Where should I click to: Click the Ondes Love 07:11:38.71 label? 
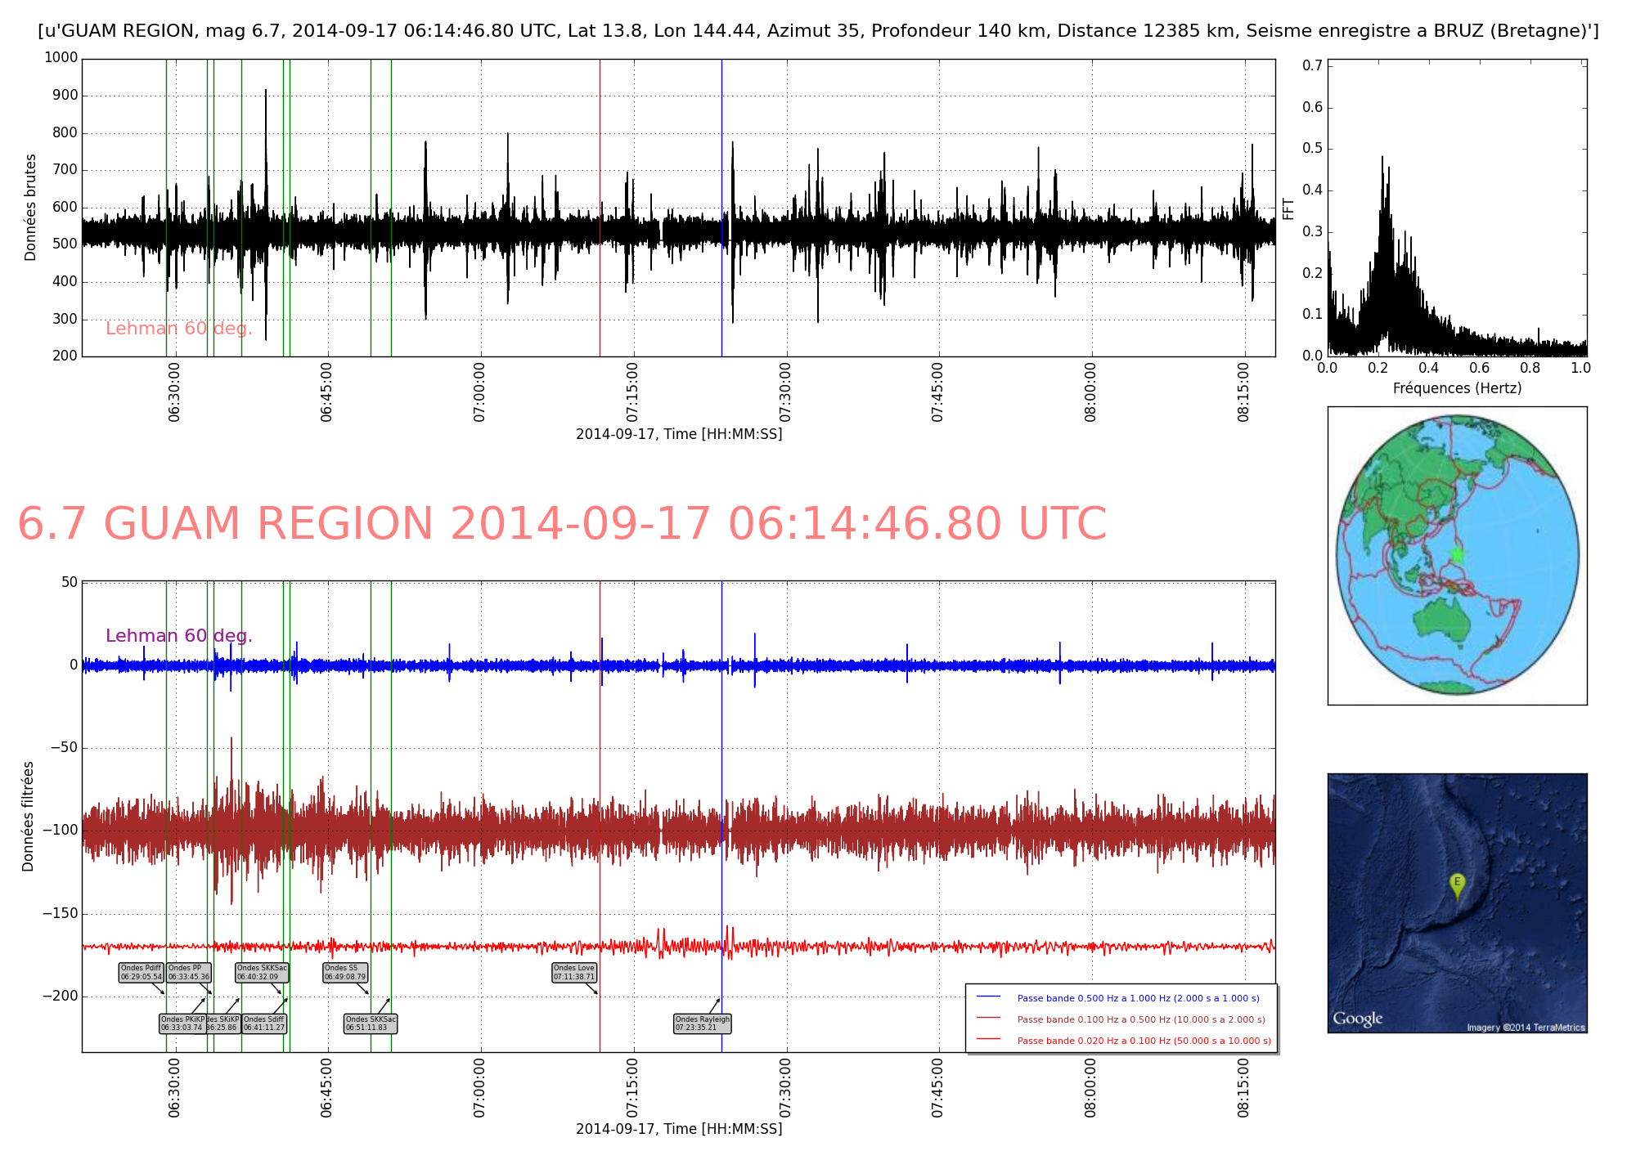(x=574, y=972)
